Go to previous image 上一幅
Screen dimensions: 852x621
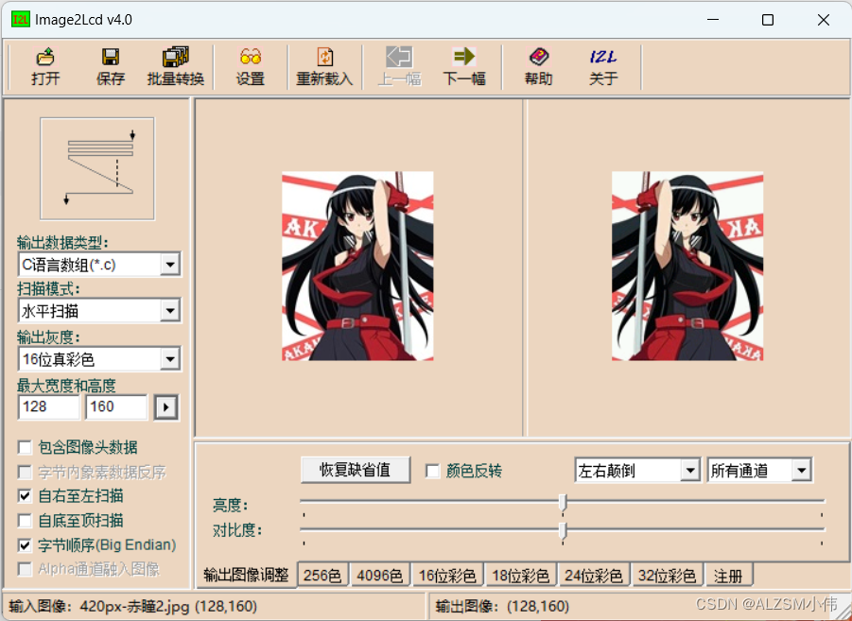coord(399,66)
